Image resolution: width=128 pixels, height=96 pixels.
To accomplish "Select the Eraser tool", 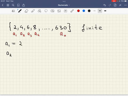I will [26, 11].
